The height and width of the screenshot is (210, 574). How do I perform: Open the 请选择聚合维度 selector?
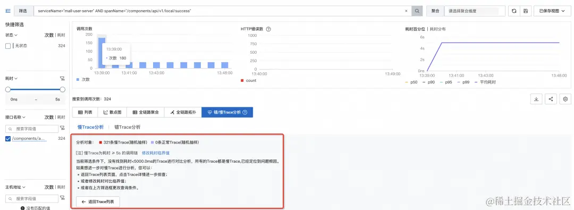(474, 11)
